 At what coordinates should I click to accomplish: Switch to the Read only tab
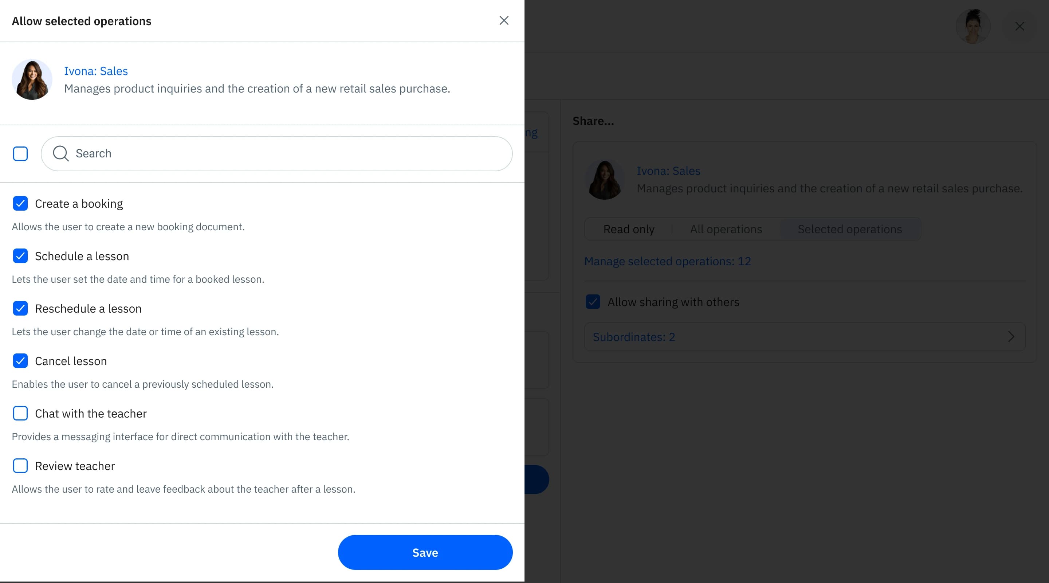click(628, 229)
